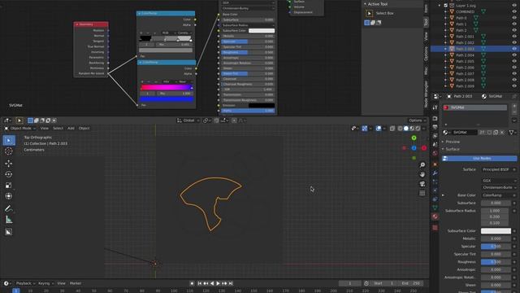Select the Add Cube tool icon
This screenshot has height=293, width=520.
click(x=9, y=232)
